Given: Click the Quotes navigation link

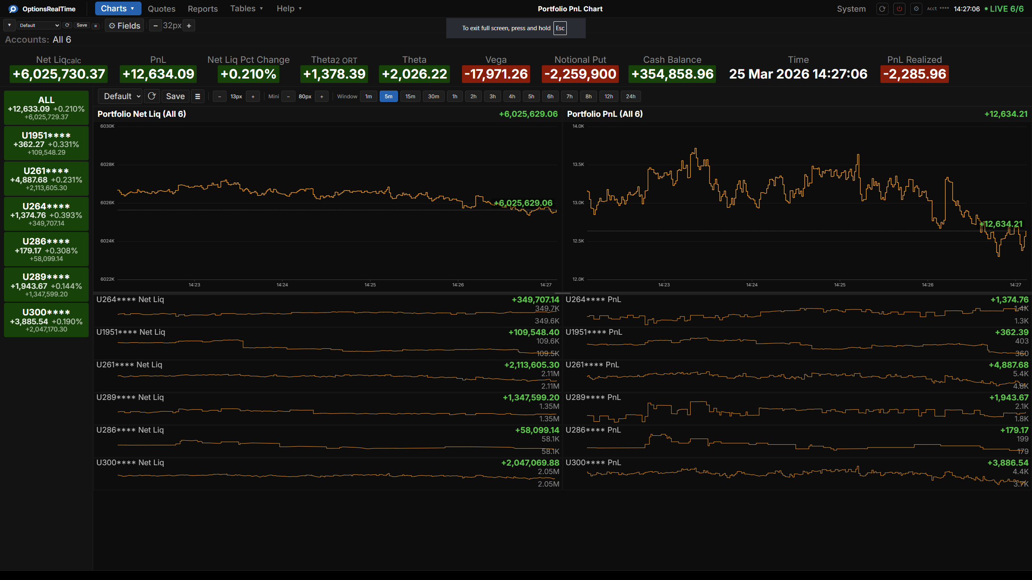Looking at the screenshot, I should coord(161,8).
